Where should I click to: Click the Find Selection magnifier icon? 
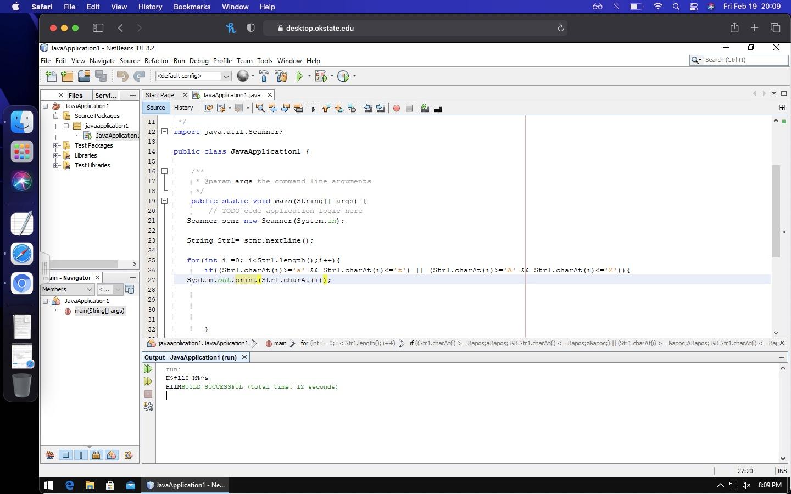[260, 108]
